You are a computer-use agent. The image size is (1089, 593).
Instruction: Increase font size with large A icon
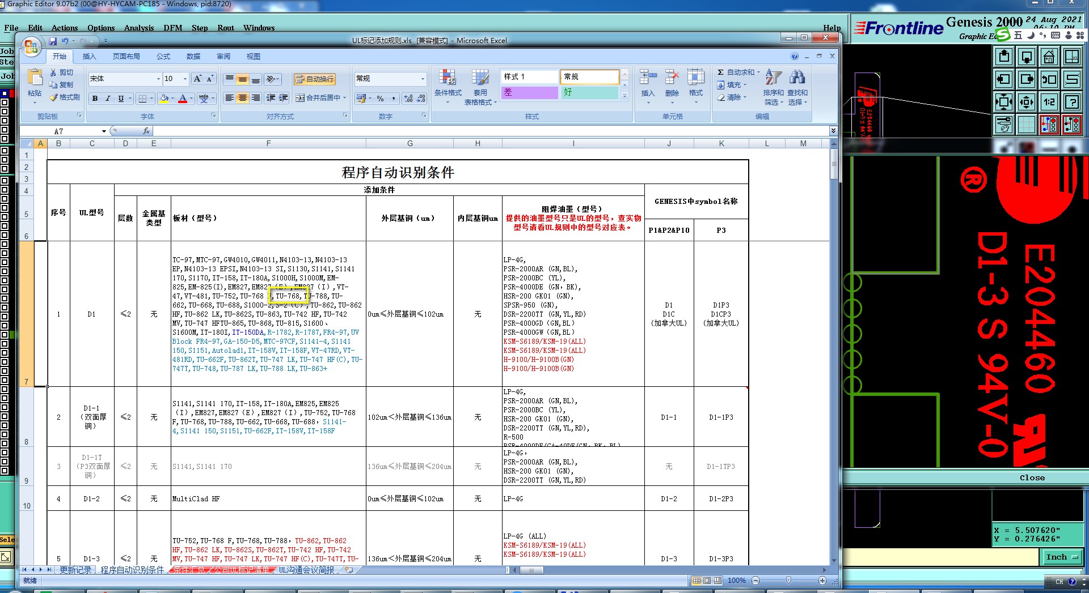[197, 79]
